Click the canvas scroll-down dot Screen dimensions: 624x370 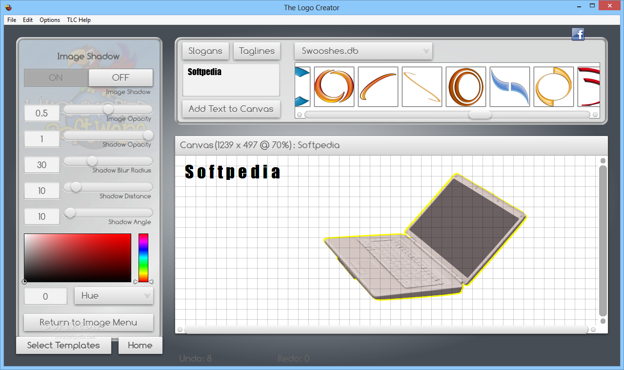tap(603, 321)
